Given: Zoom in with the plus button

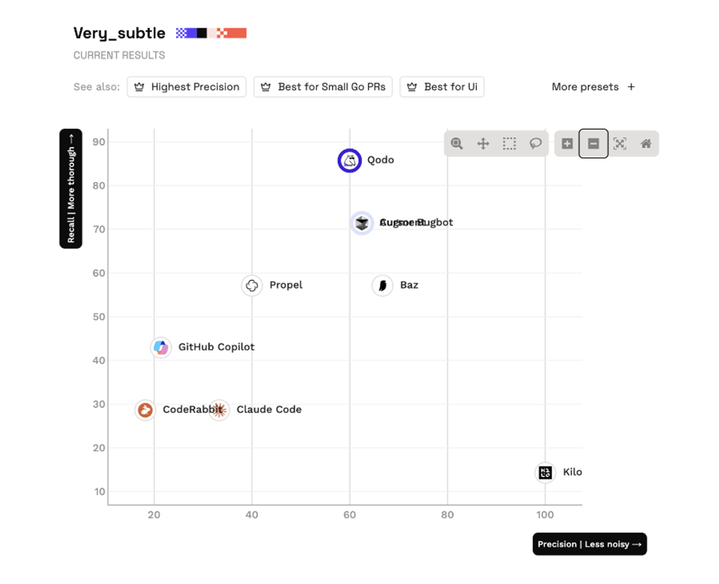Looking at the screenshot, I should coord(567,144).
